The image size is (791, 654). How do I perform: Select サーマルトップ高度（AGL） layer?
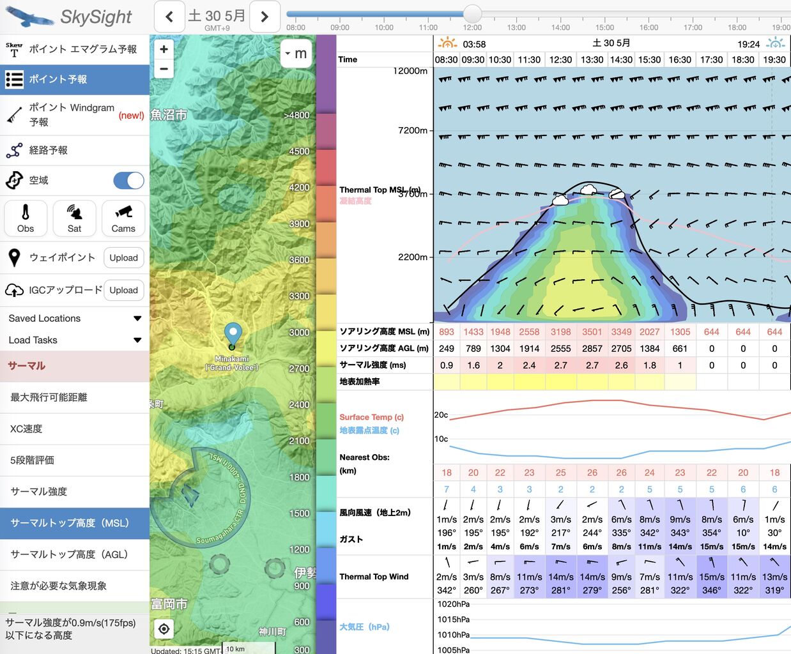75,554
